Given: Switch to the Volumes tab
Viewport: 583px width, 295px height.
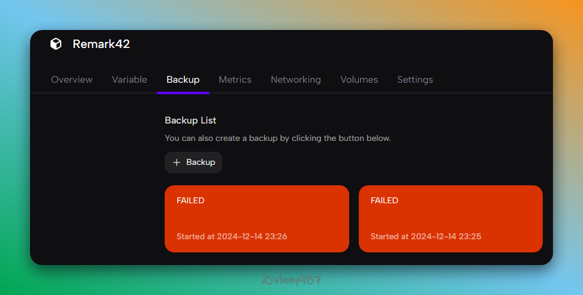Looking at the screenshot, I should click(x=359, y=80).
